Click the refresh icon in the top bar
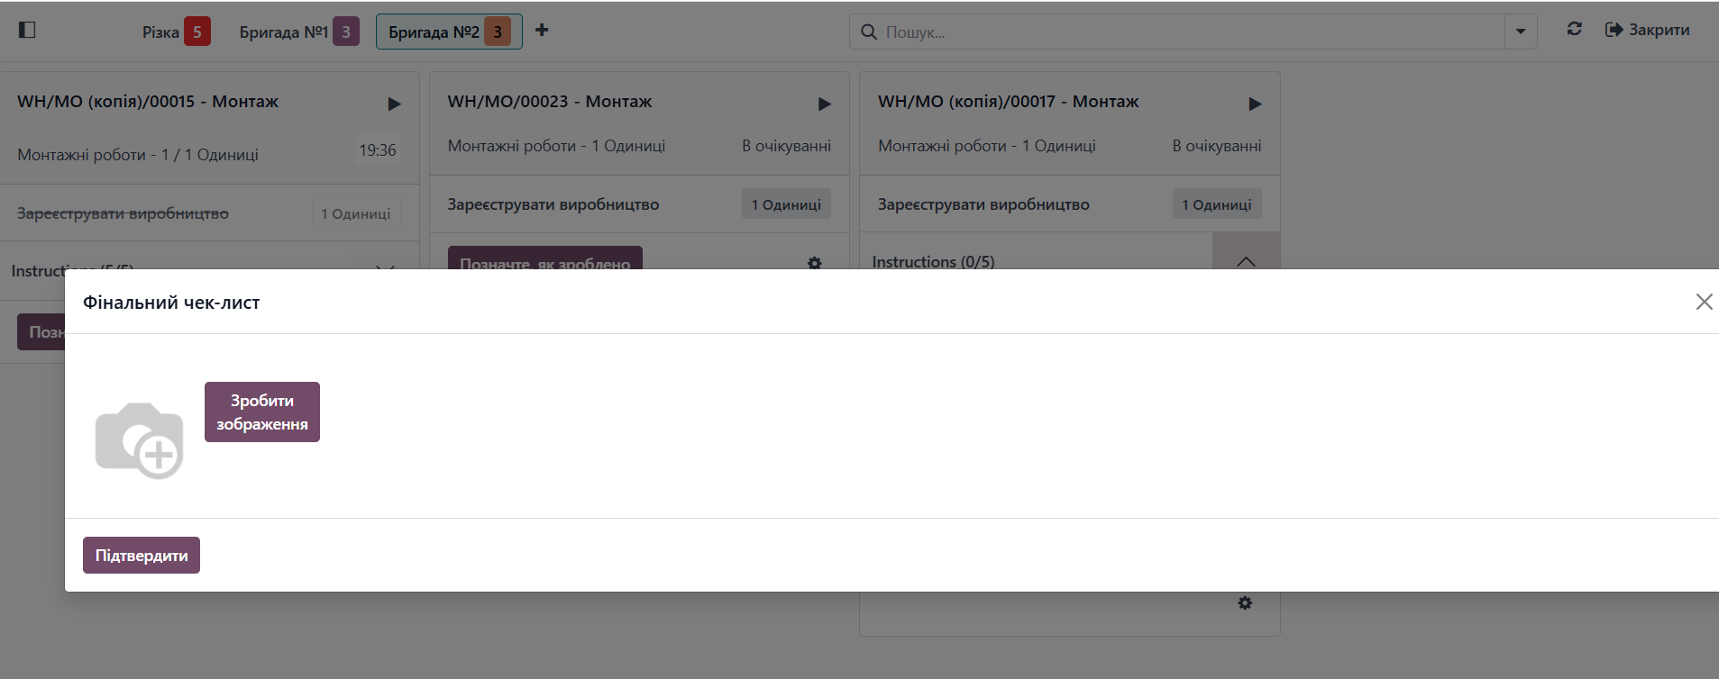Screen dimensions: 1719x679 coord(1574,30)
